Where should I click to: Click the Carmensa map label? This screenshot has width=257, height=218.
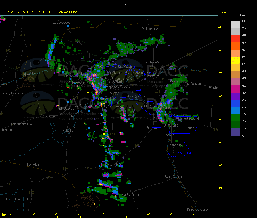175,145
